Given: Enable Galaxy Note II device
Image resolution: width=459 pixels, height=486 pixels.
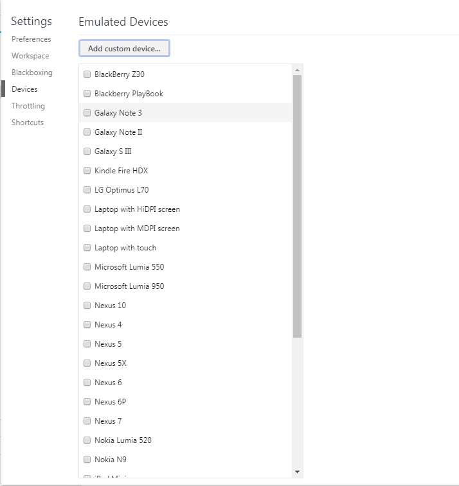Looking at the screenshot, I should click(x=87, y=132).
